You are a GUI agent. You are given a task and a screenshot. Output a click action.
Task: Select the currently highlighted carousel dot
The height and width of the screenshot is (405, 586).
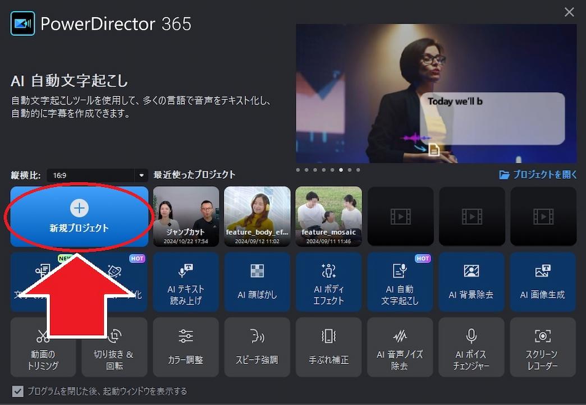(x=341, y=170)
